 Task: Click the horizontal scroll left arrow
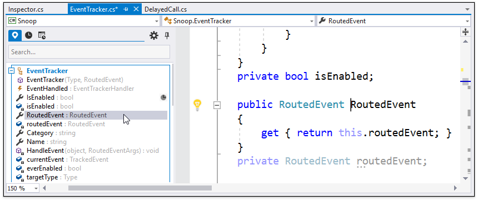tap(44, 188)
